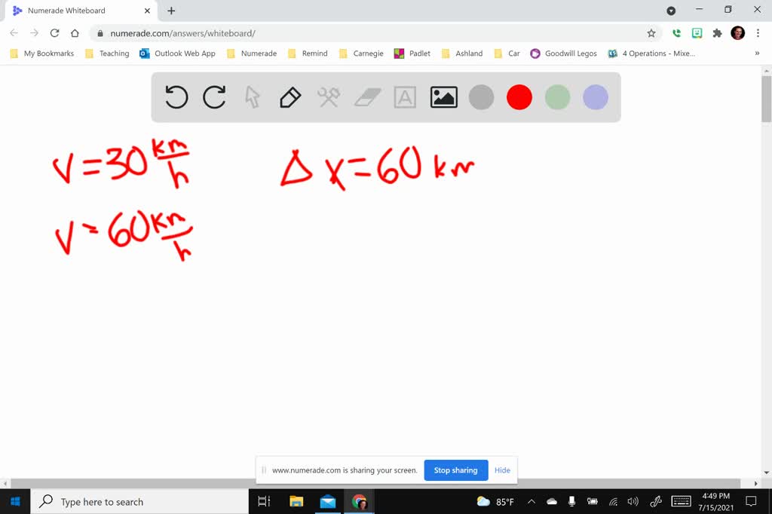Select the eraser tool
This screenshot has height=514, width=772.
click(367, 96)
